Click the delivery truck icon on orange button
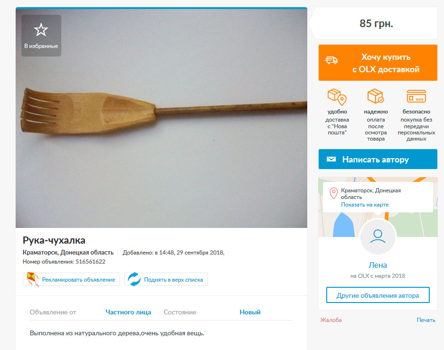 click(x=331, y=60)
